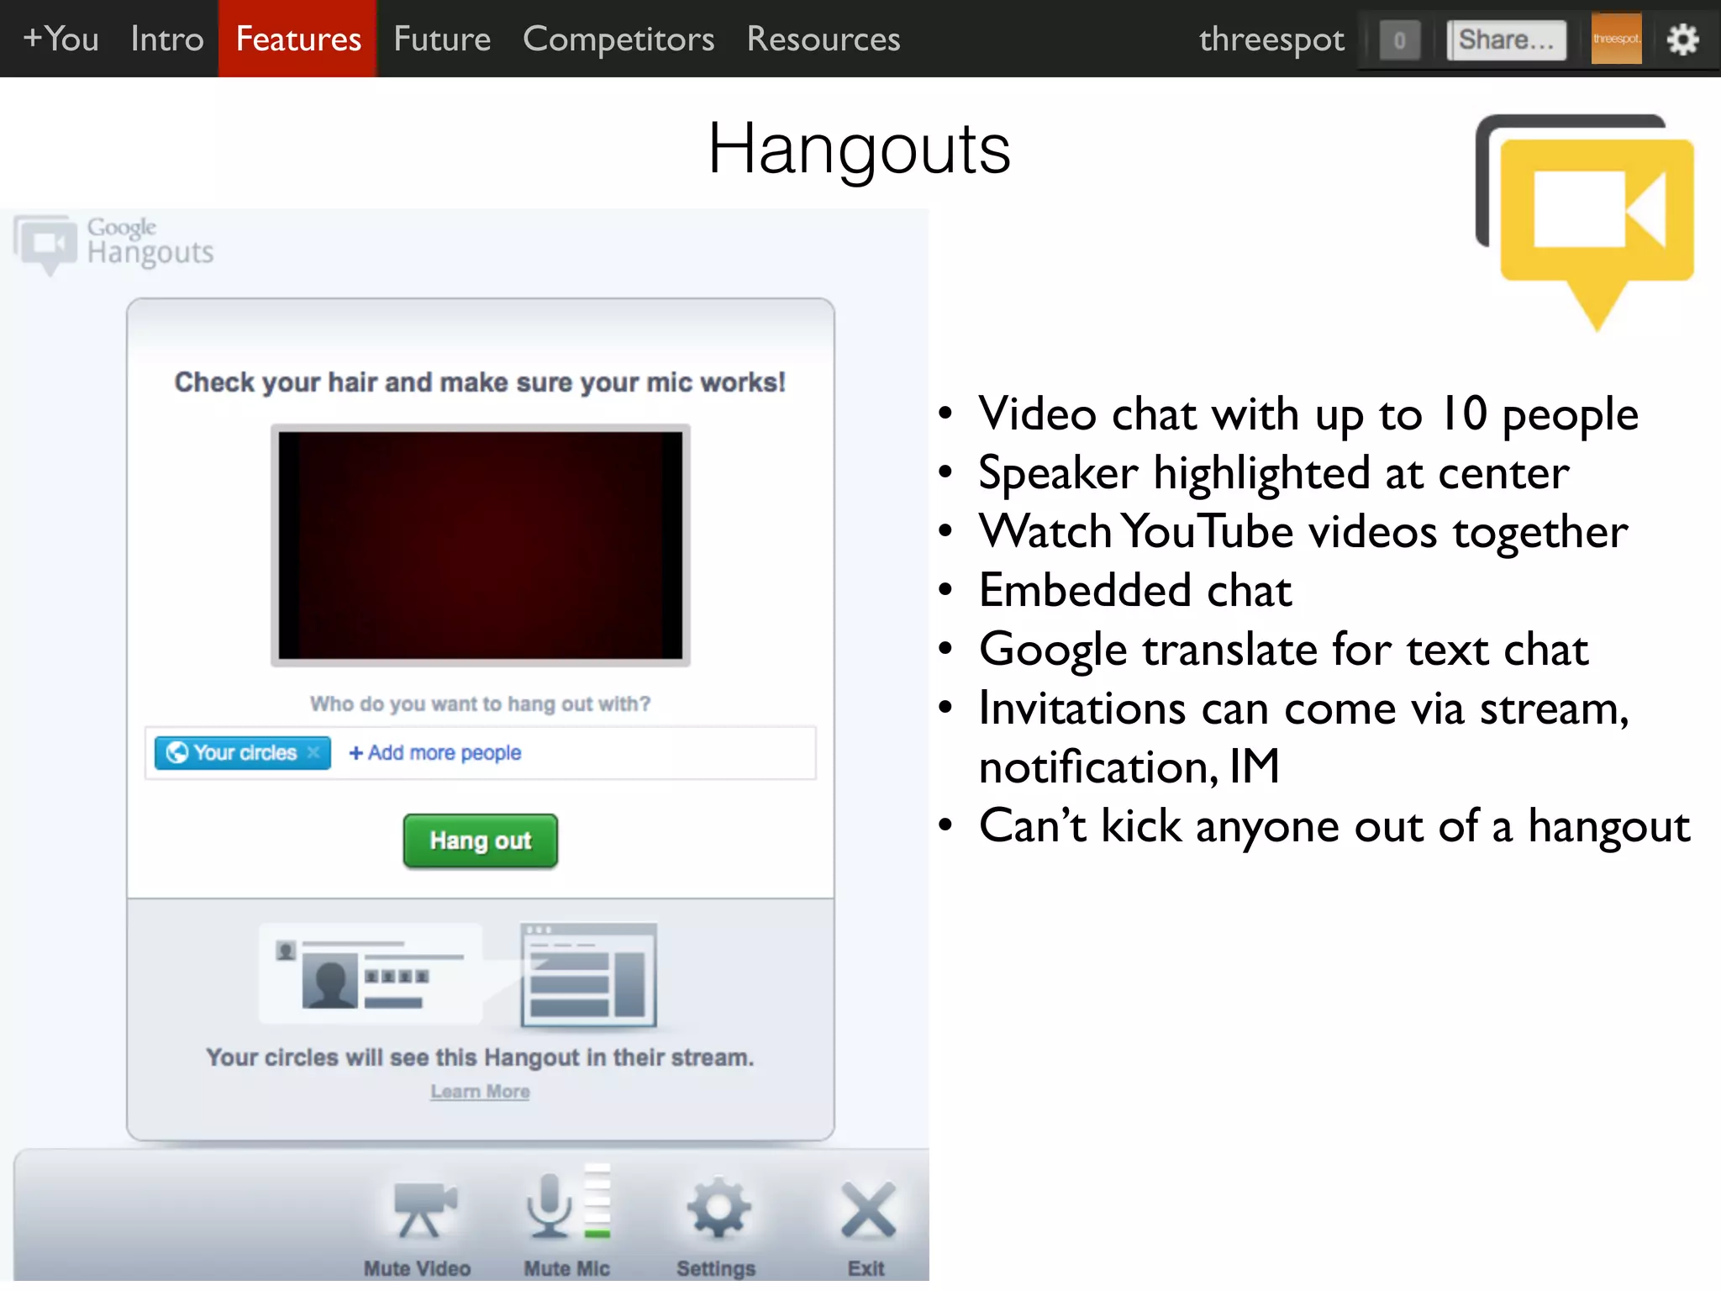Click the threespot username
Image resolution: width=1721 pixels, height=1291 pixels.
[x=1271, y=40]
